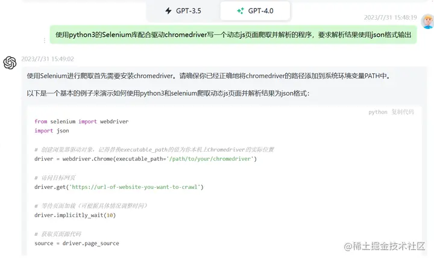
Task: Click the python language label
Action: 377,112
